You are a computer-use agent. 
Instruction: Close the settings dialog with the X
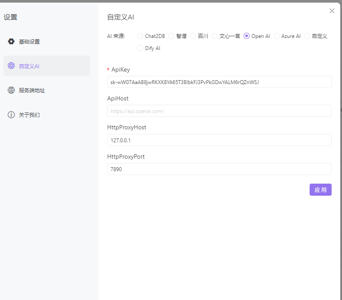332,11
